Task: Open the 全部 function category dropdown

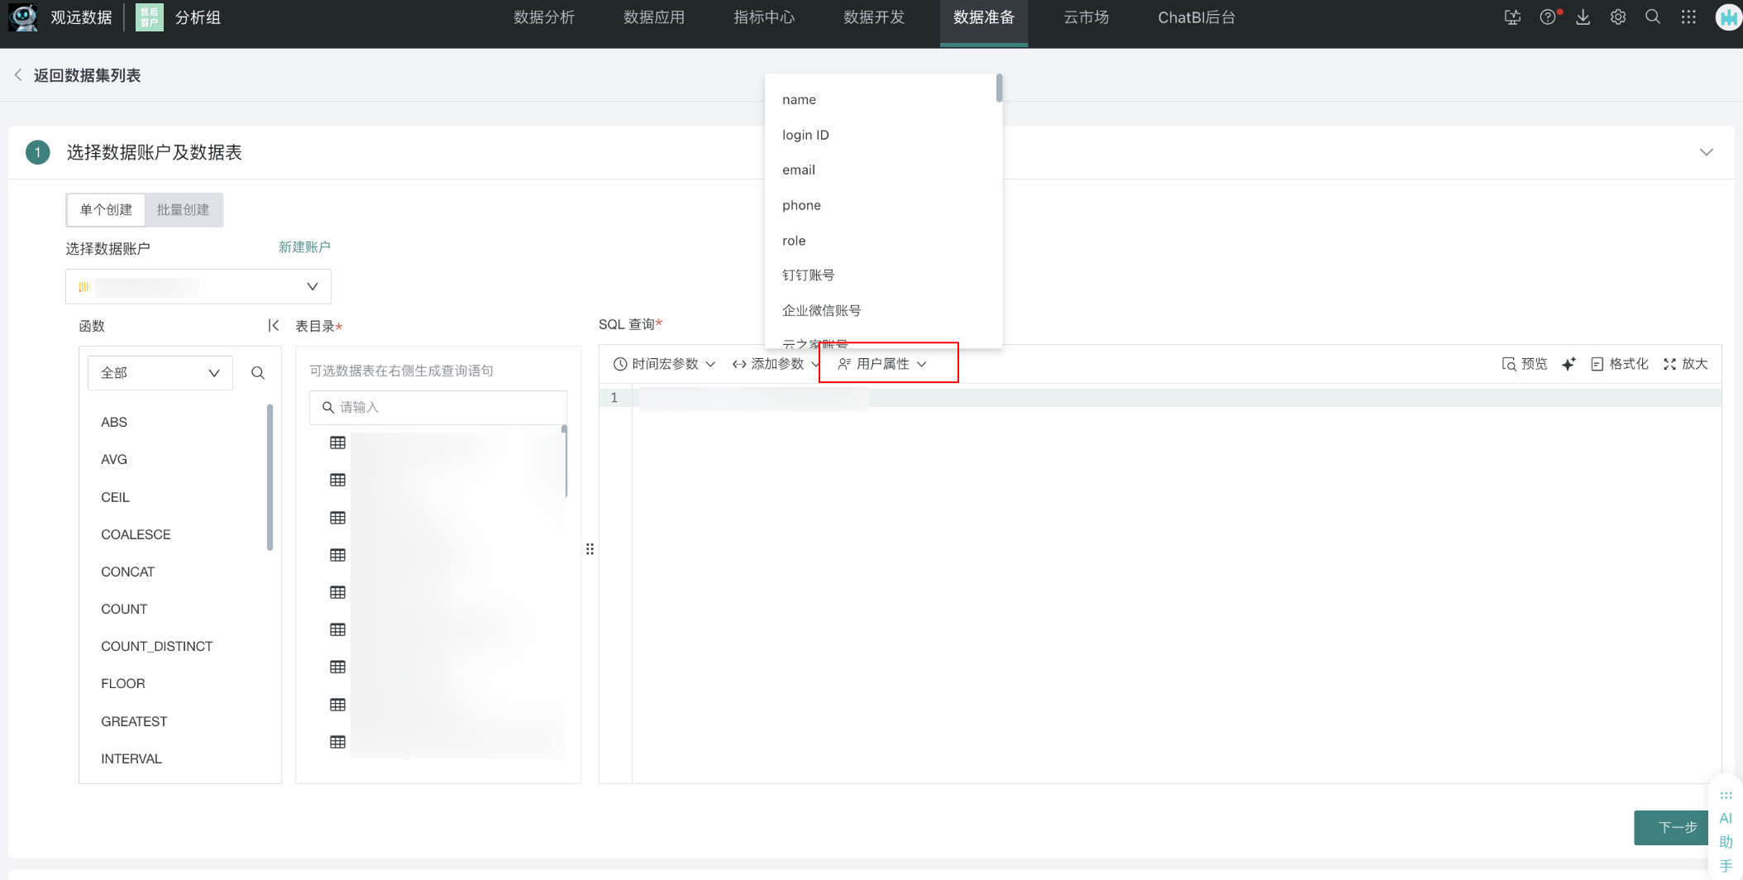Action: click(x=160, y=373)
